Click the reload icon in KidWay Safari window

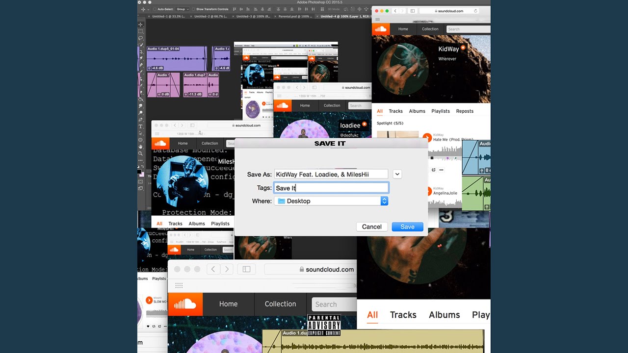(x=475, y=11)
